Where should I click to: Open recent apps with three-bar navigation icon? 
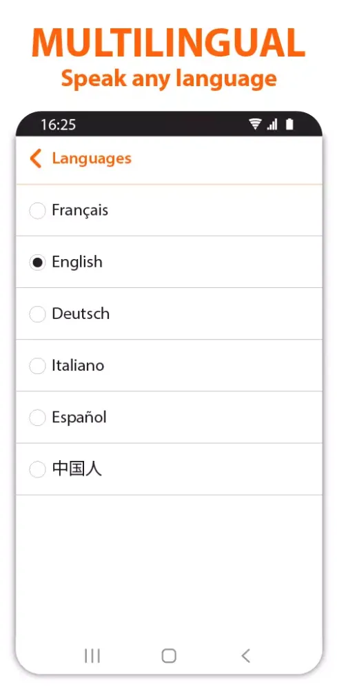(92, 656)
